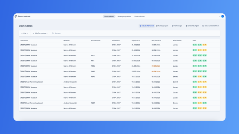Click SB badge in row with Personalnummer 9556
Image resolution: width=239 pixels, height=134 pixels.
(205, 66)
